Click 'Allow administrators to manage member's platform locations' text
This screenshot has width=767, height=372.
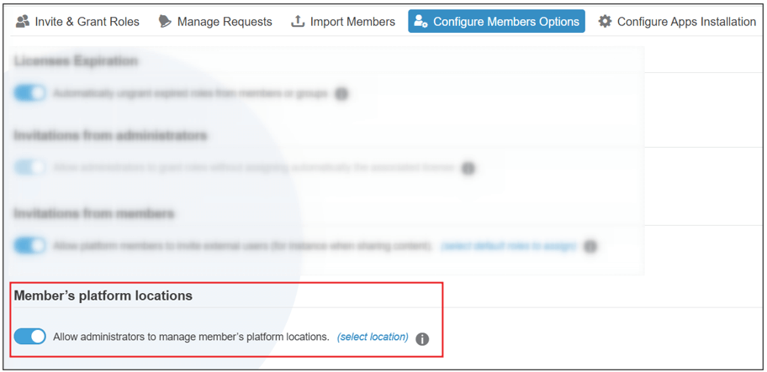click(x=191, y=337)
